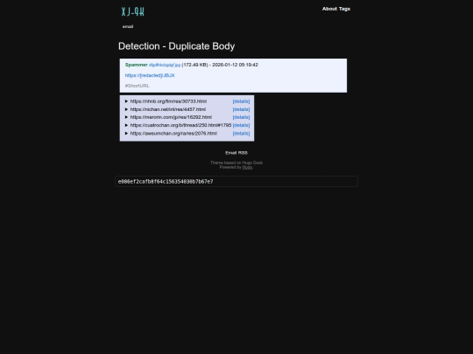Click the (172.49 KB) file size text
This screenshot has width=473, height=354.
pos(194,65)
